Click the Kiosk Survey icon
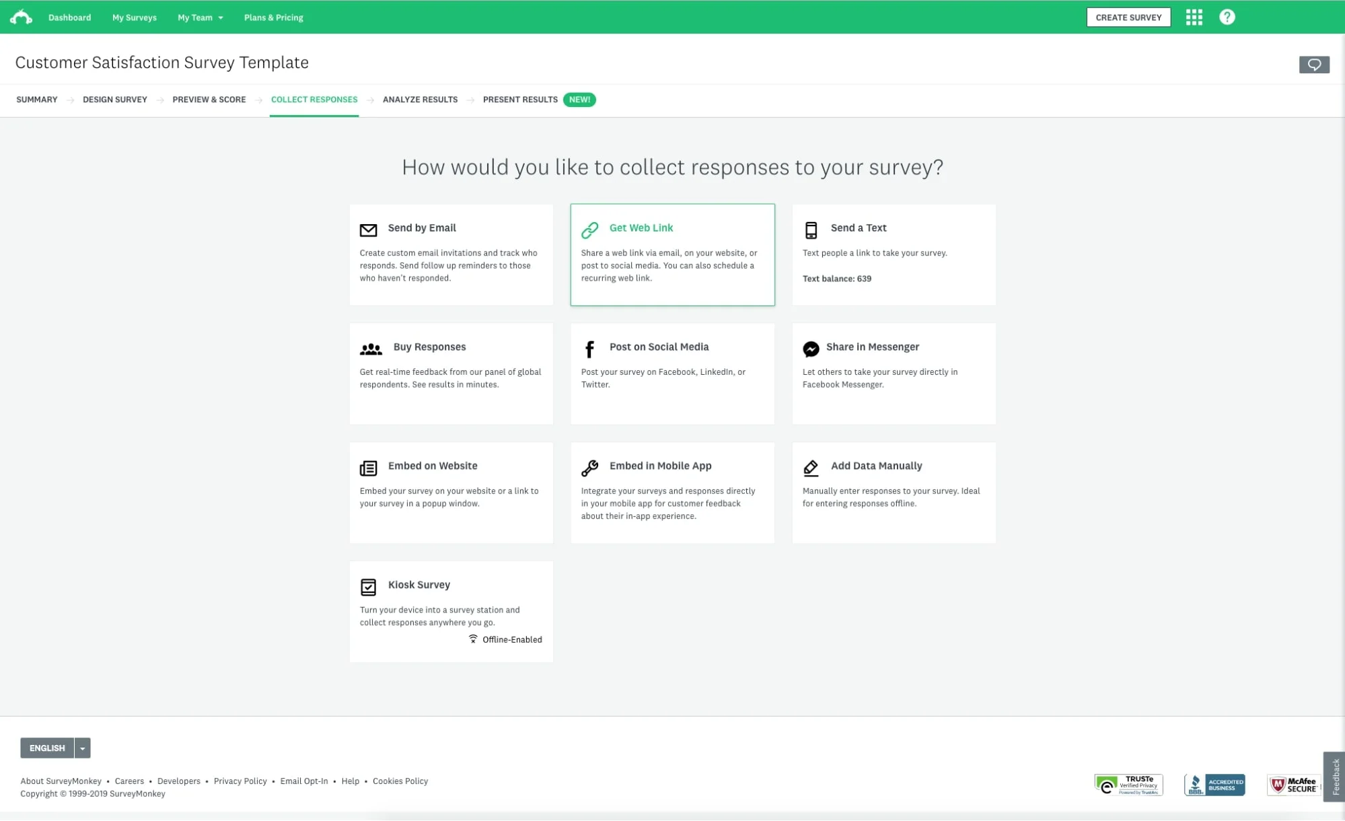The height and width of the screenshot is (821, 1345). tap(369, 586)
